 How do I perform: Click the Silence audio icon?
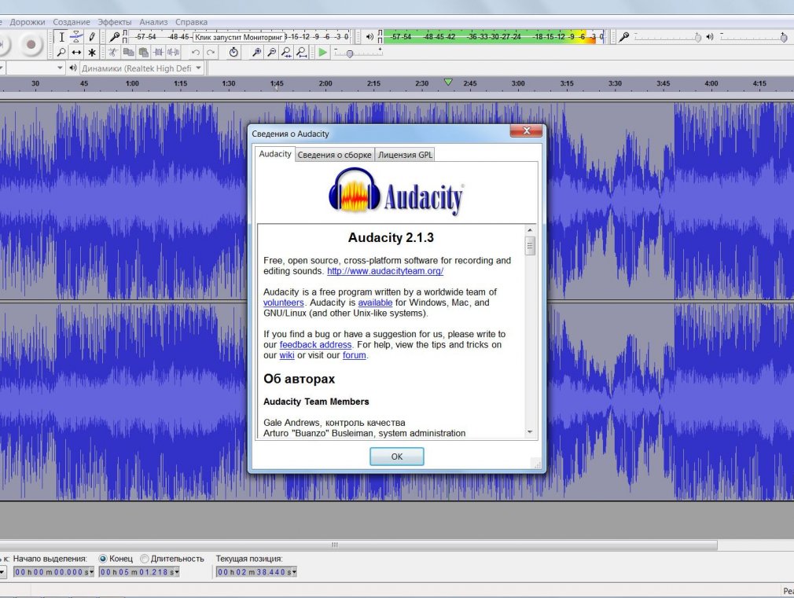[174, 52]
